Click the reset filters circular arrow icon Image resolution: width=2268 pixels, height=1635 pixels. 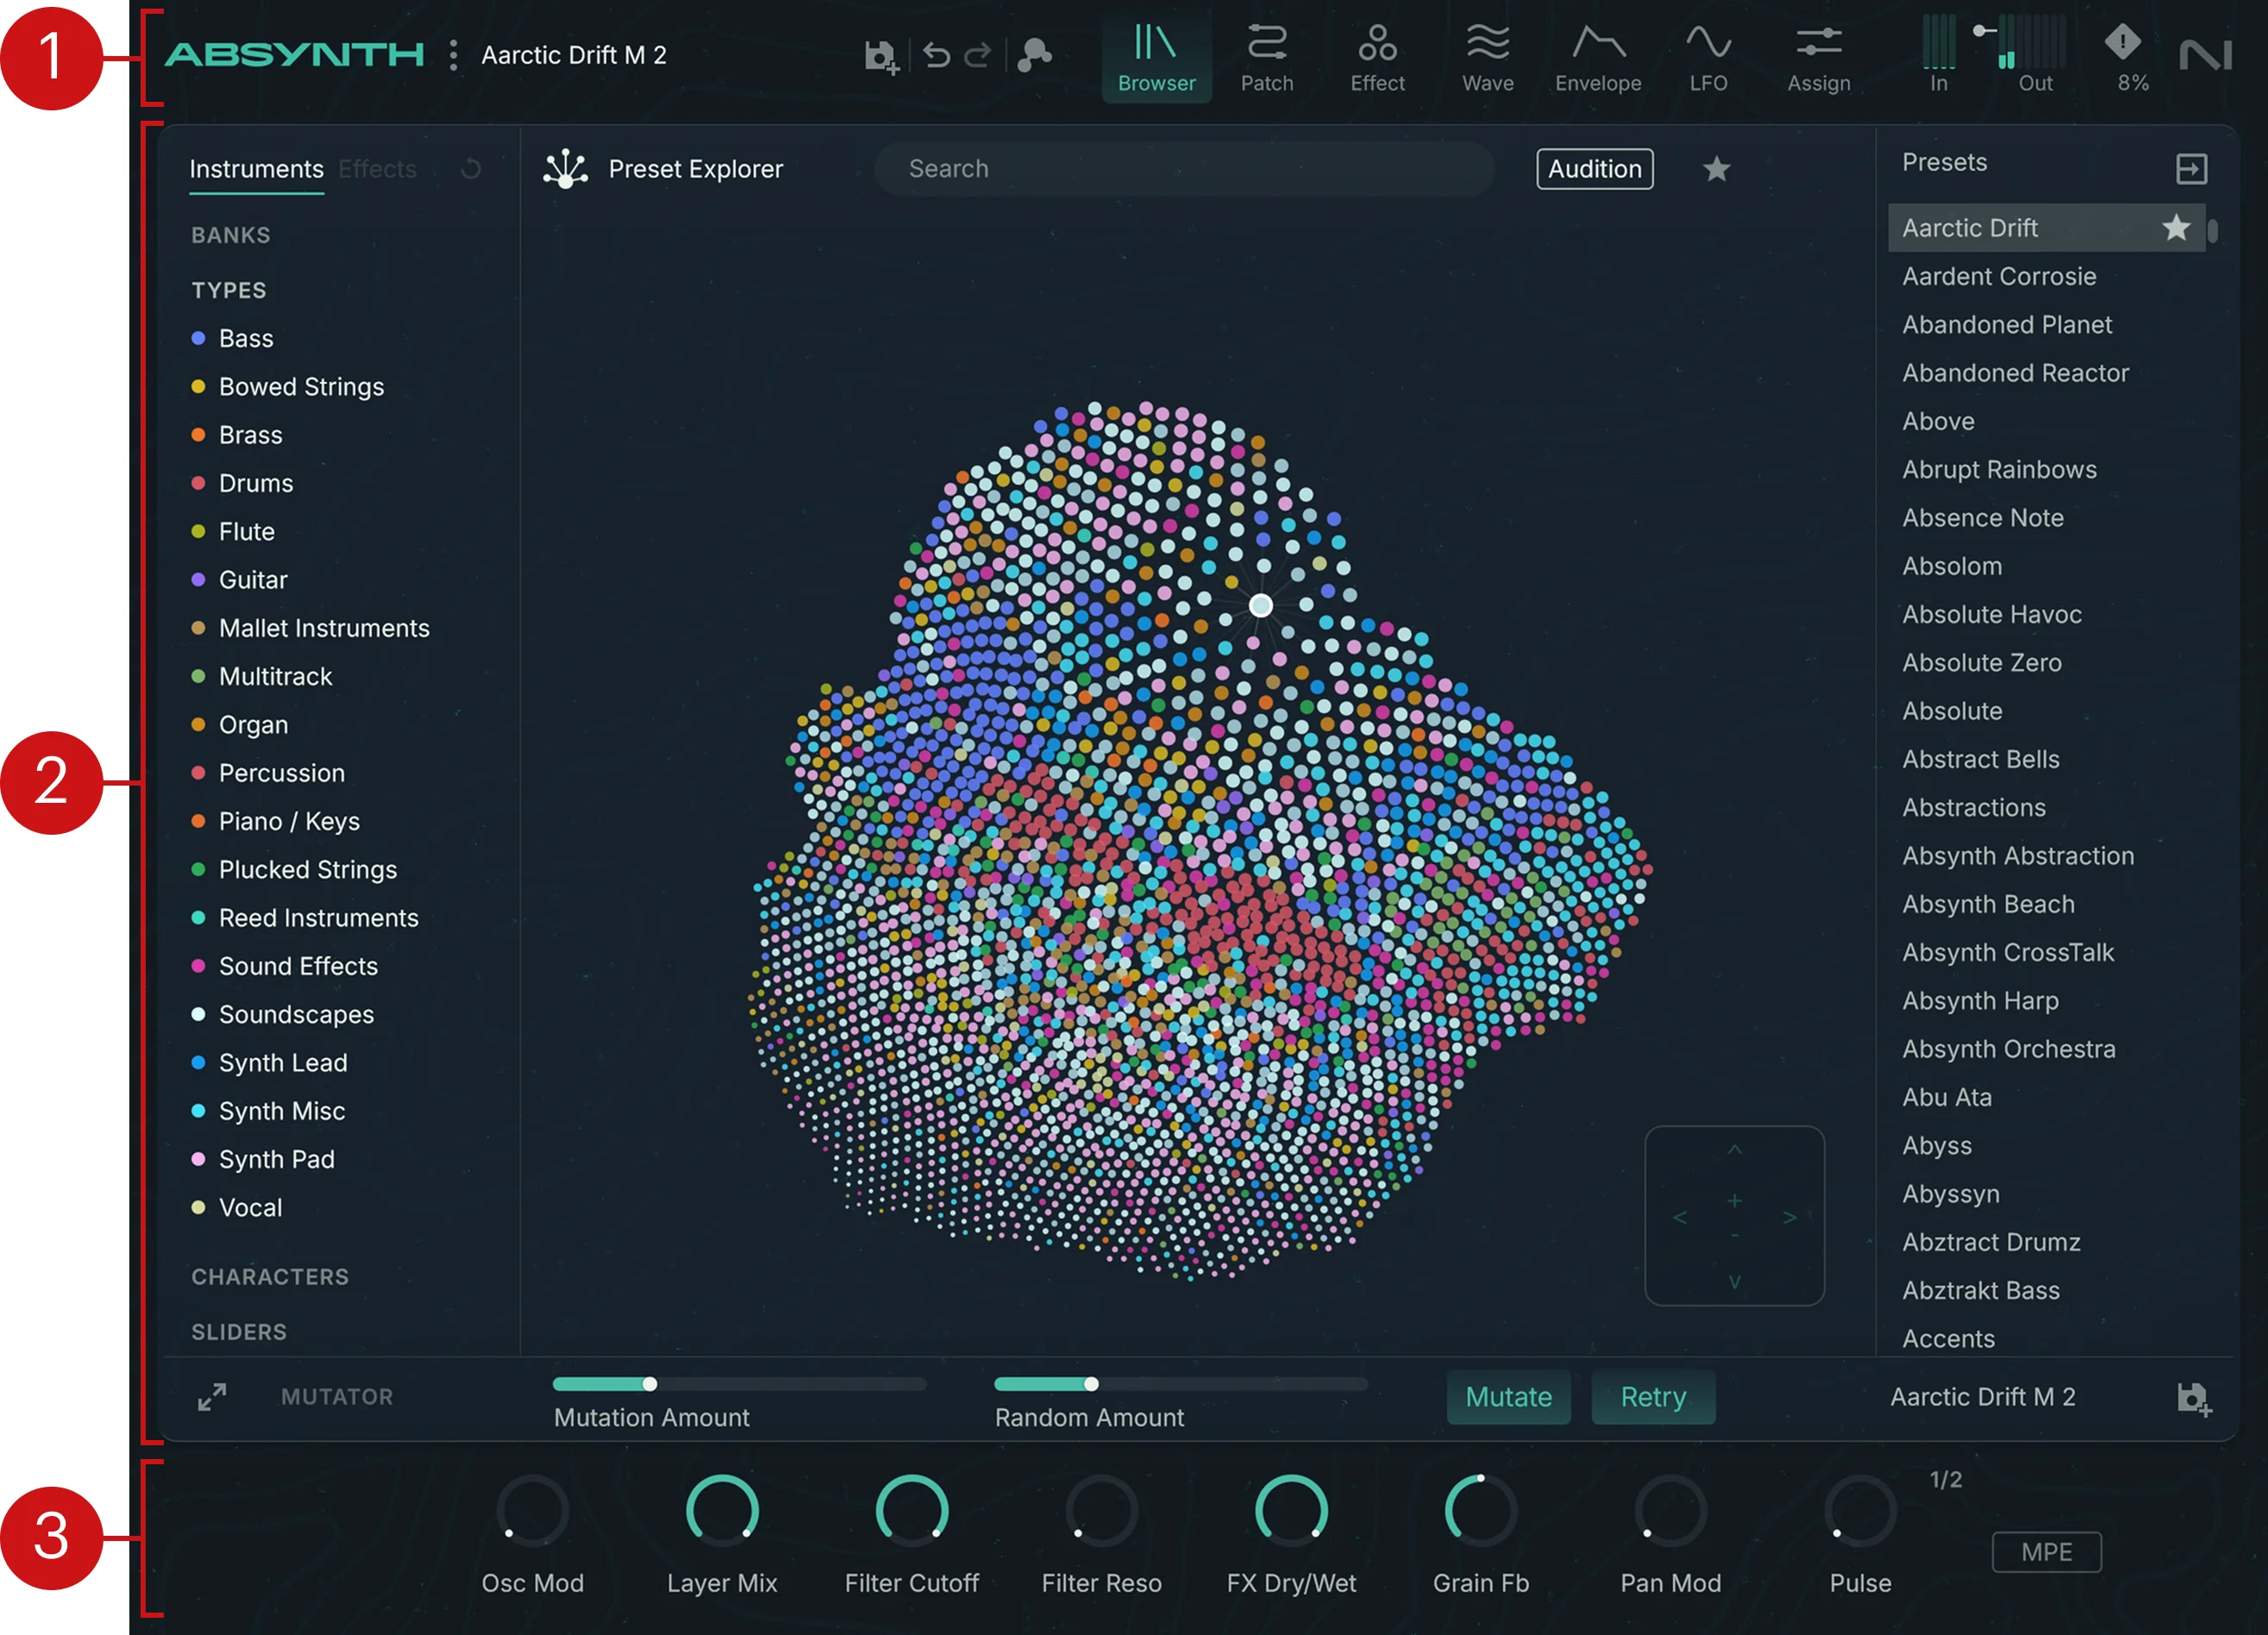471,169
